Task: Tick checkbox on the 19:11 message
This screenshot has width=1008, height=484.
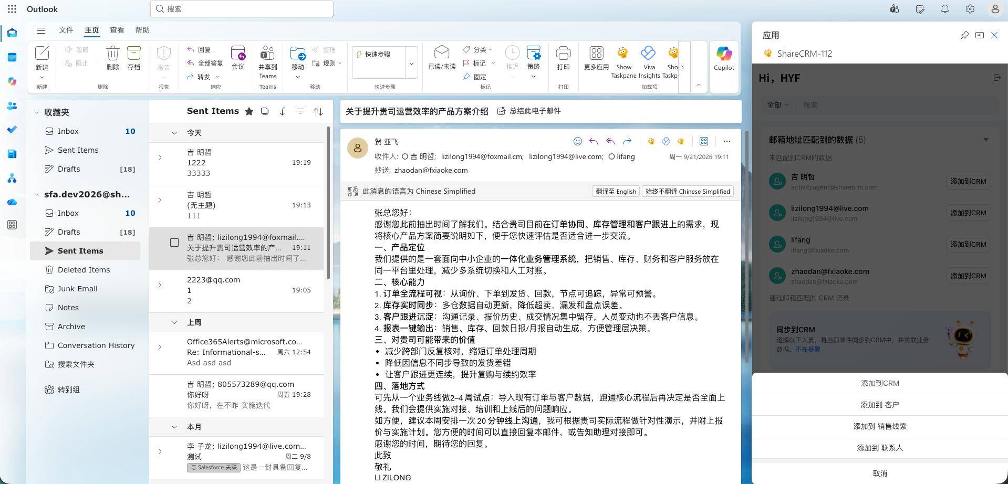Action: tap(174, 243)
